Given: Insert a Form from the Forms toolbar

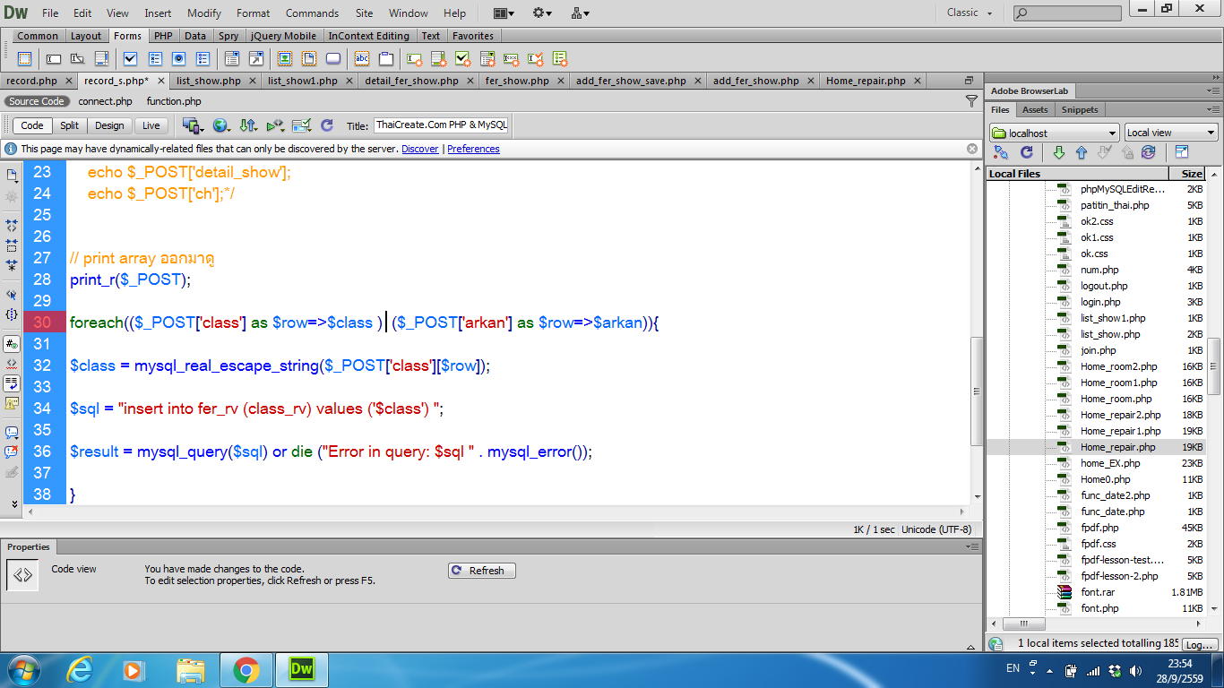Looking at the screenshot, I should (24, 59).
